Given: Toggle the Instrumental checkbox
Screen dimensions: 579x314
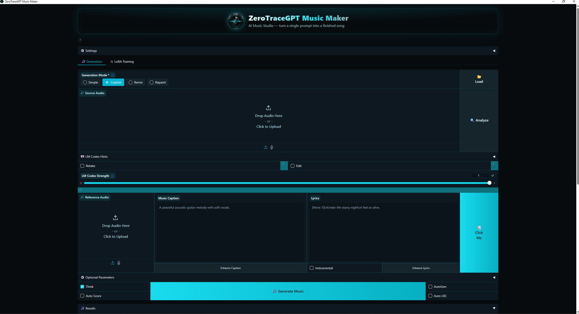Looking at the screenshot, I should pos(311,268).
